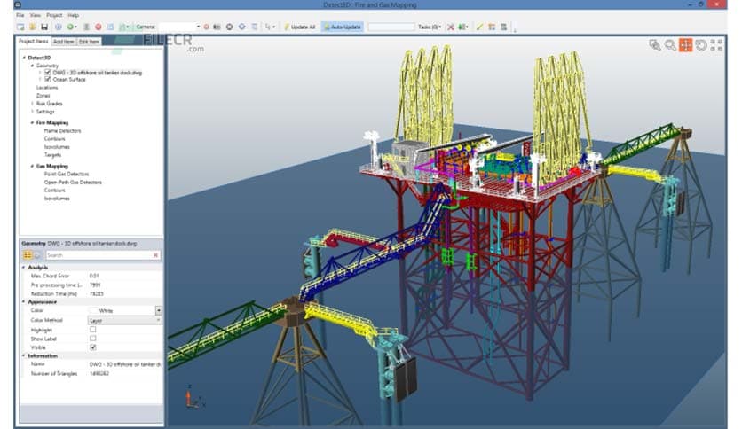Select Flame Detectors in the tree
The width and height of the screenshot is (742, 429).
click(x=62, y=131)
